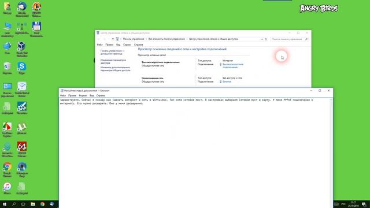The height and width of the screenshot is (208, 370).
Task: Open Файл menu in Notepad
Action: tap(63, 95)
